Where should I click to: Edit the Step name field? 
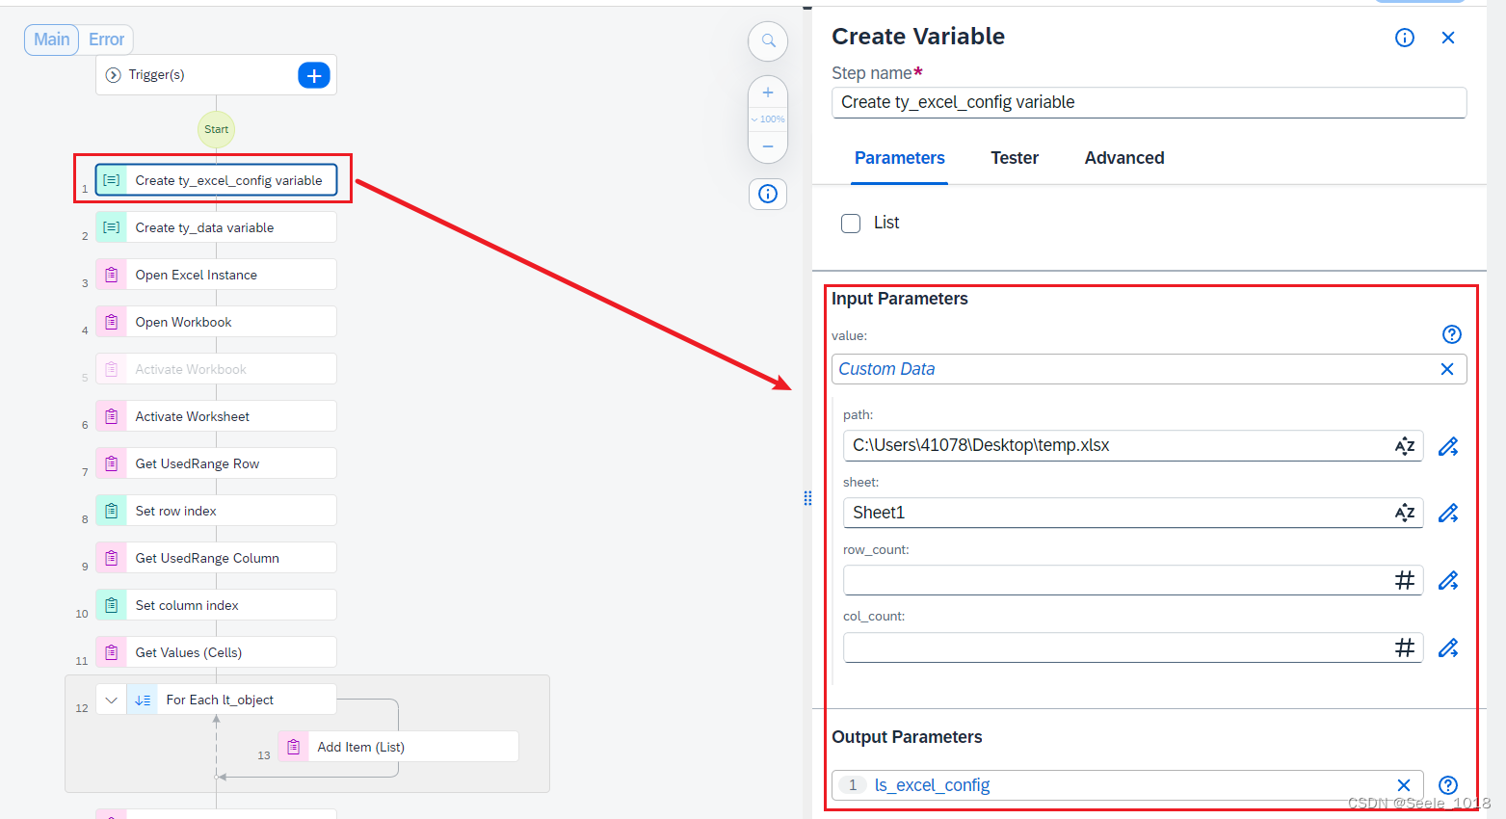(1149, 102)
